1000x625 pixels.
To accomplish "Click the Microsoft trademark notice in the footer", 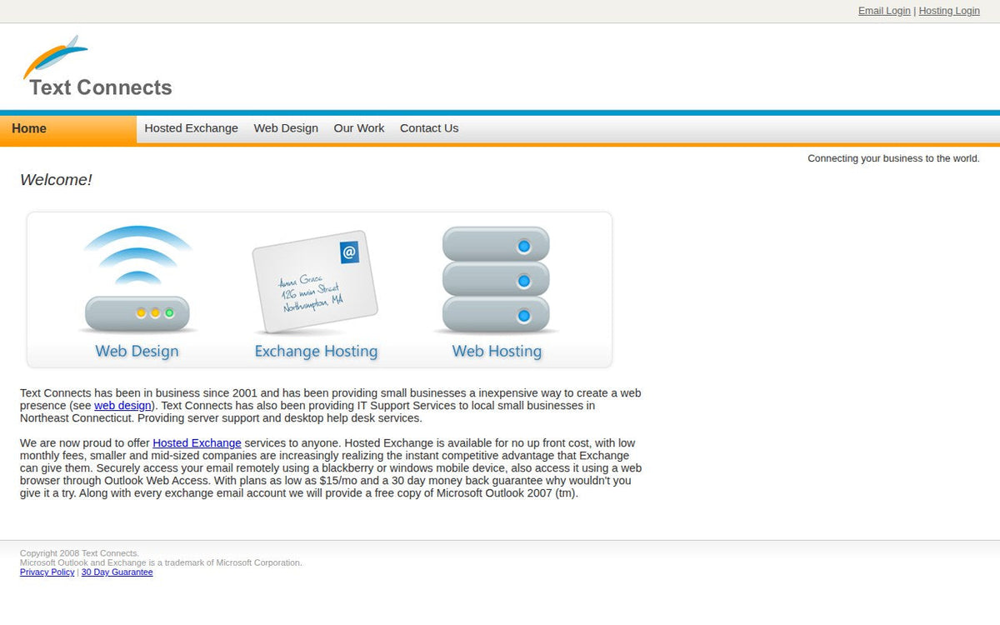I will pyautogui.click(x=161, y=562).
